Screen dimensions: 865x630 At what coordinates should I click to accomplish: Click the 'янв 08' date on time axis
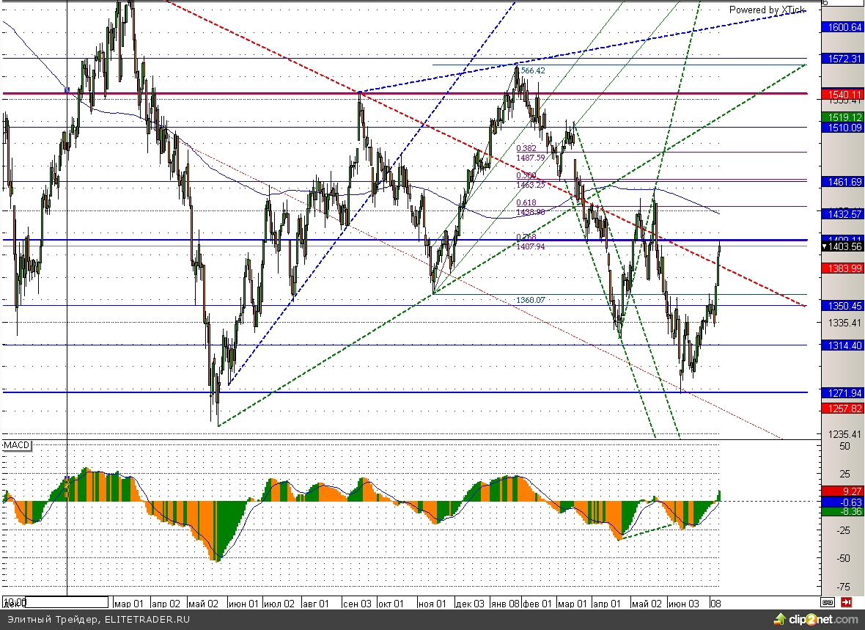click(506, 604)
